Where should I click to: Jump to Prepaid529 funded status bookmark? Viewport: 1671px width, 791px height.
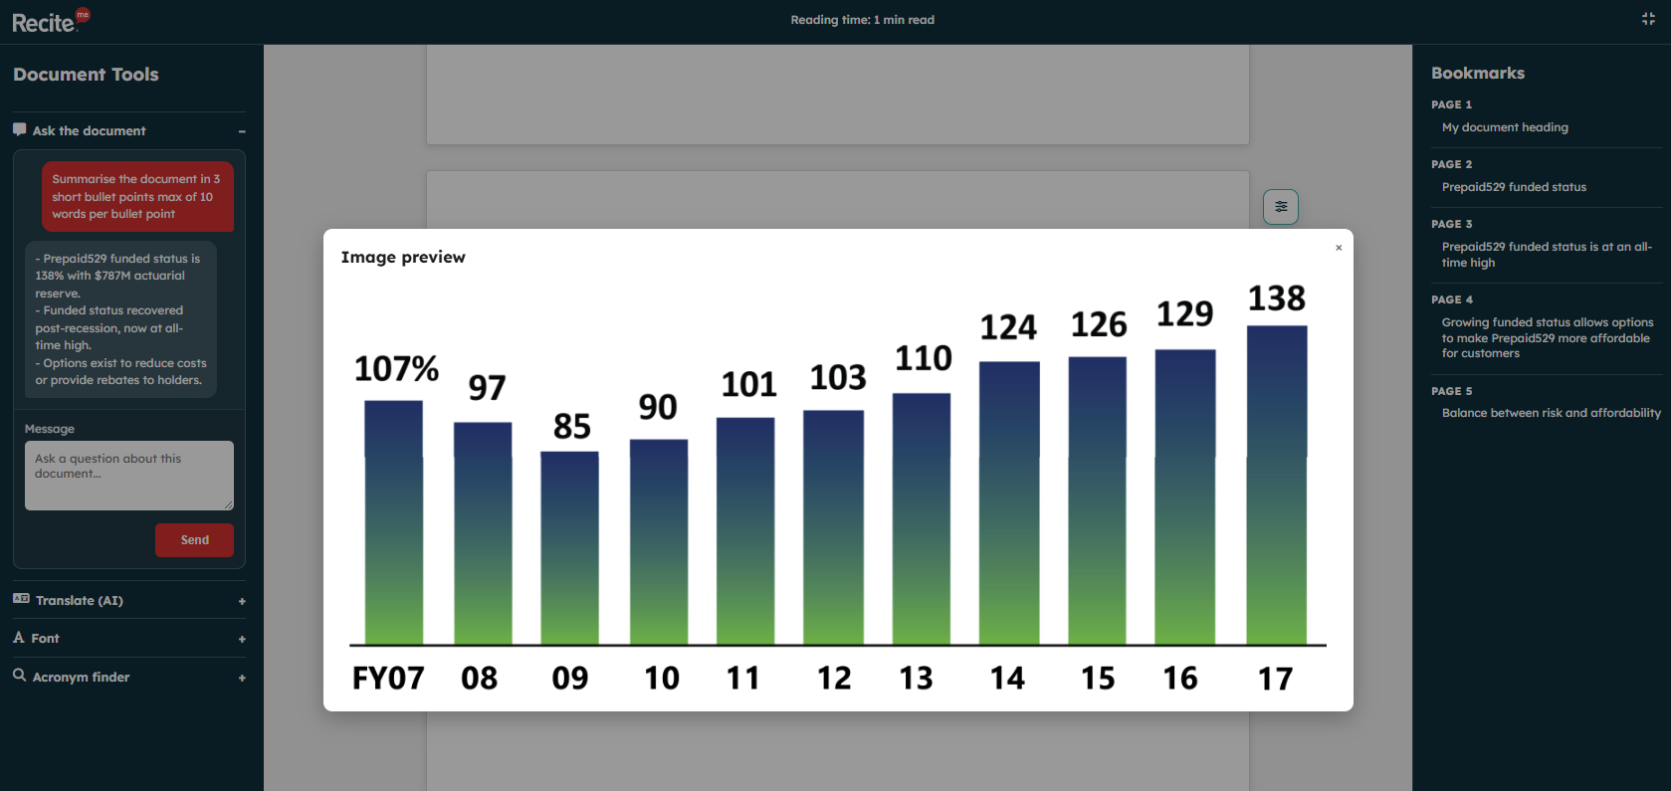coord(1514,187)
